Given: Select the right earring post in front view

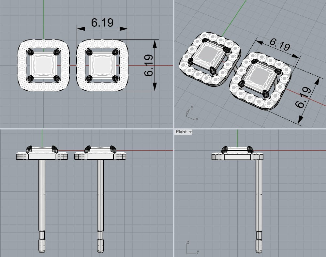Looking at the screenshot, I should [x=100, y=206].
